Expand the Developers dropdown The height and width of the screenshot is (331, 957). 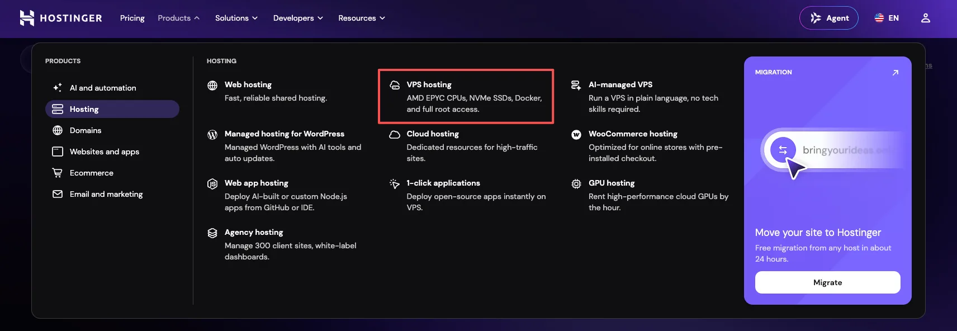coord(299,18)
